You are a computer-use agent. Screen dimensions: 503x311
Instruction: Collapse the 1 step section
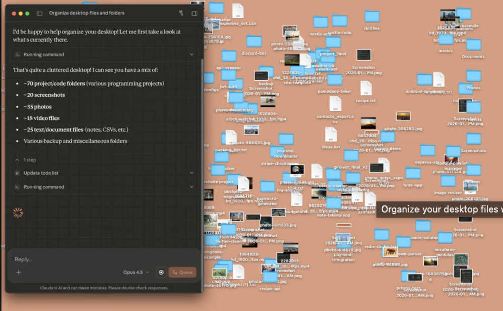point(17,160)
